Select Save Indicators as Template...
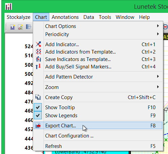Viewport: 168px width, 154px height. tap(98, 59)
